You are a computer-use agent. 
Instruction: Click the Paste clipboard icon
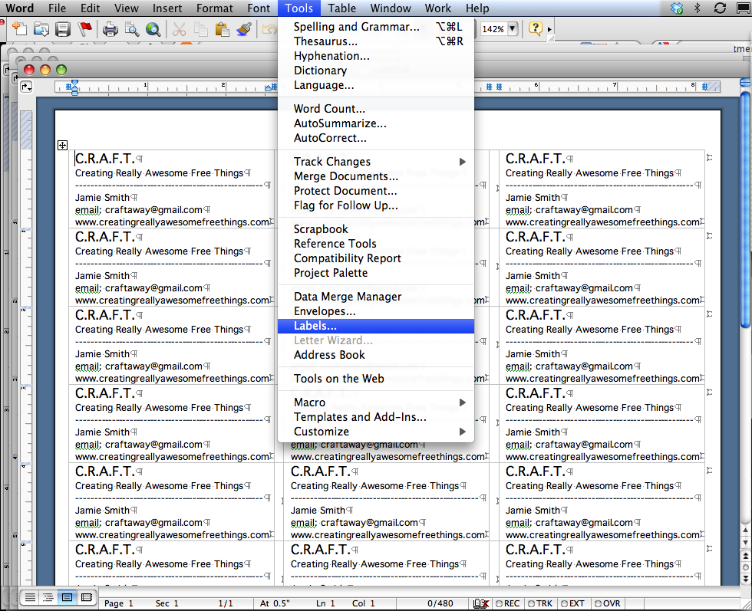pyautogui.click(x=222, y=29)
